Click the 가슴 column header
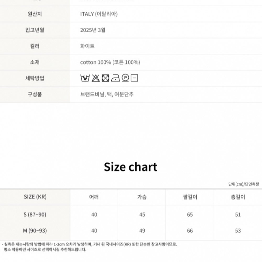This screenshot has height=262, width=262. tap(142, 197)
